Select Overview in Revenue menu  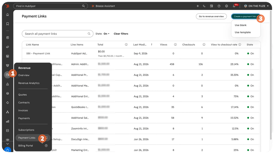(24, 75)
